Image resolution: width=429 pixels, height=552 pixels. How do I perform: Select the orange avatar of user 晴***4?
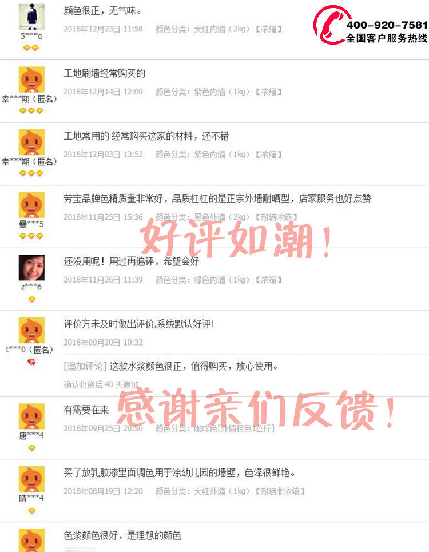(x=31, y=479)
